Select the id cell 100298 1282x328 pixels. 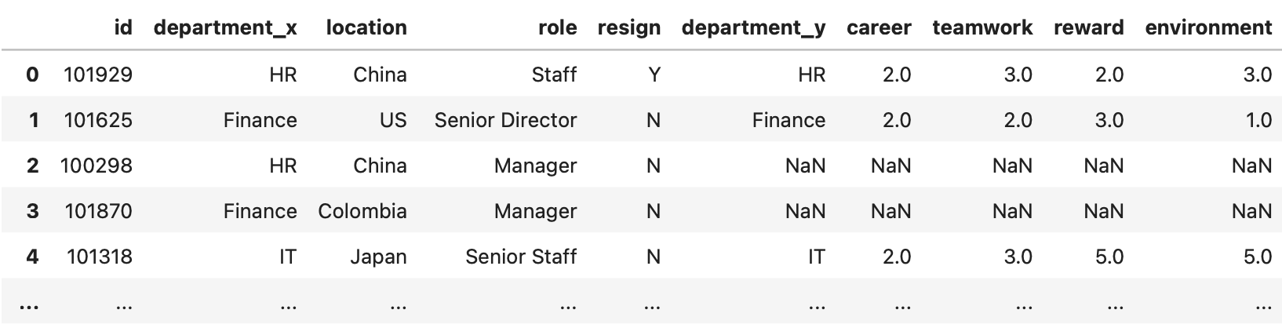[x=97, y=166]
